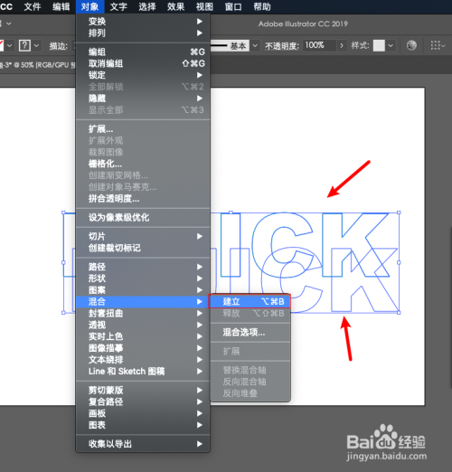
Task: Expand the 隐藏 submenu
Action: 143,99
